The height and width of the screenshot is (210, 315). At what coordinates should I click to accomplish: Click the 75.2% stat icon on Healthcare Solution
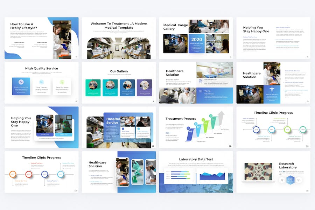tap(200, 91)
